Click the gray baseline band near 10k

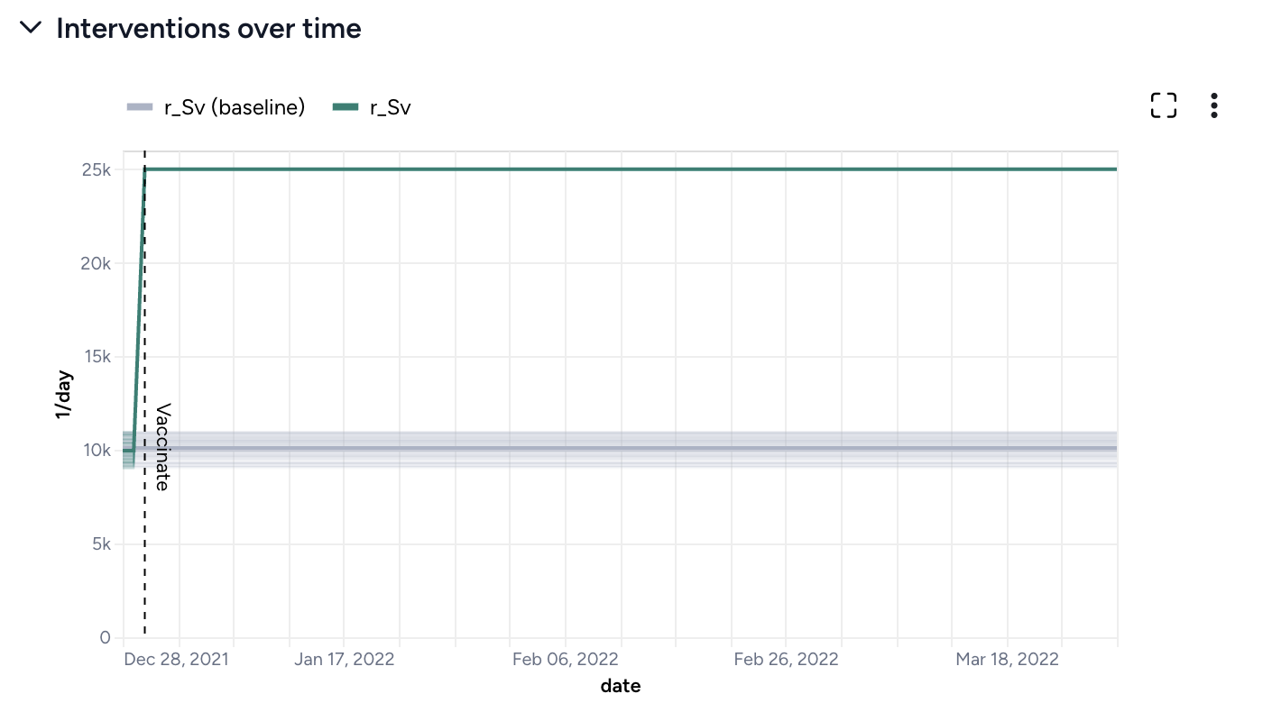click(x=631, y=448)
